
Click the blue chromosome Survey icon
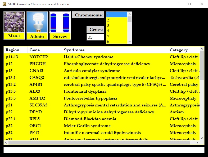tap(60, 22)
